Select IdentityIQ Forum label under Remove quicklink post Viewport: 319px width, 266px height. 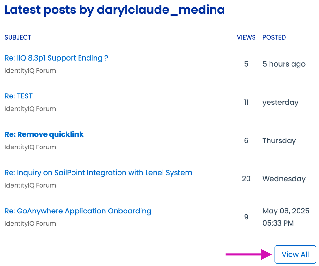coord(30,147)
